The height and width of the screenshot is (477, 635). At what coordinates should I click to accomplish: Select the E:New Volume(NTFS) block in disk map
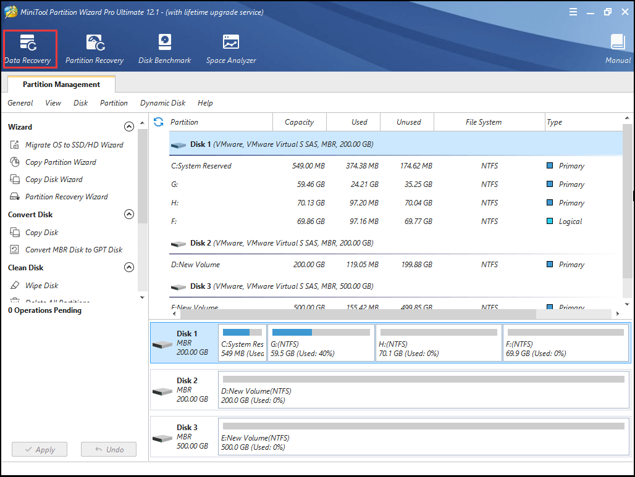(x=424, y=436)
